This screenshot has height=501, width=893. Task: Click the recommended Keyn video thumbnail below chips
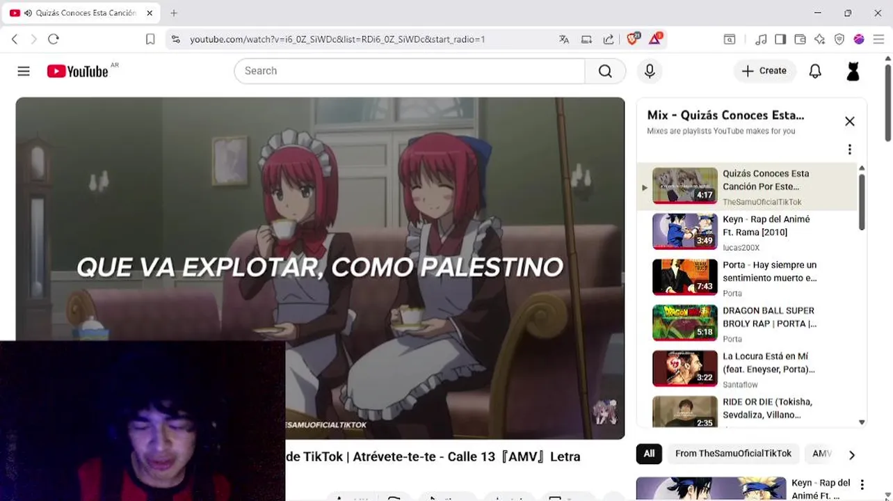(711, 488)
